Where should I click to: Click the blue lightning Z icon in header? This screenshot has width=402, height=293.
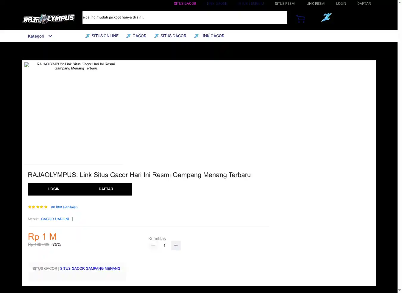coord(326,18)
